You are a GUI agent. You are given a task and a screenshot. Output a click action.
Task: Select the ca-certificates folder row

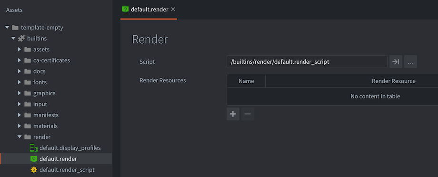coord(56,60)
